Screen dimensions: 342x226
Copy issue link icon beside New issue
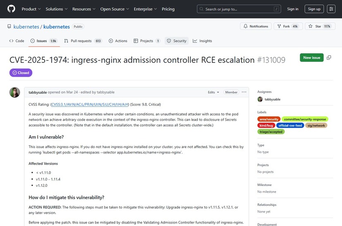[x=329, y=58]
